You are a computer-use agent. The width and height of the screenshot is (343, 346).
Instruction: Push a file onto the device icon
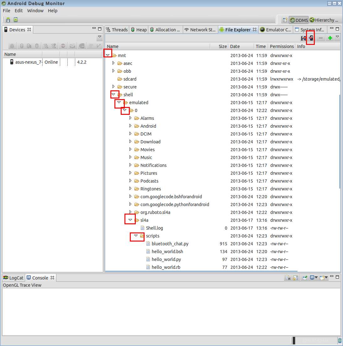click(x=311, y=38)
